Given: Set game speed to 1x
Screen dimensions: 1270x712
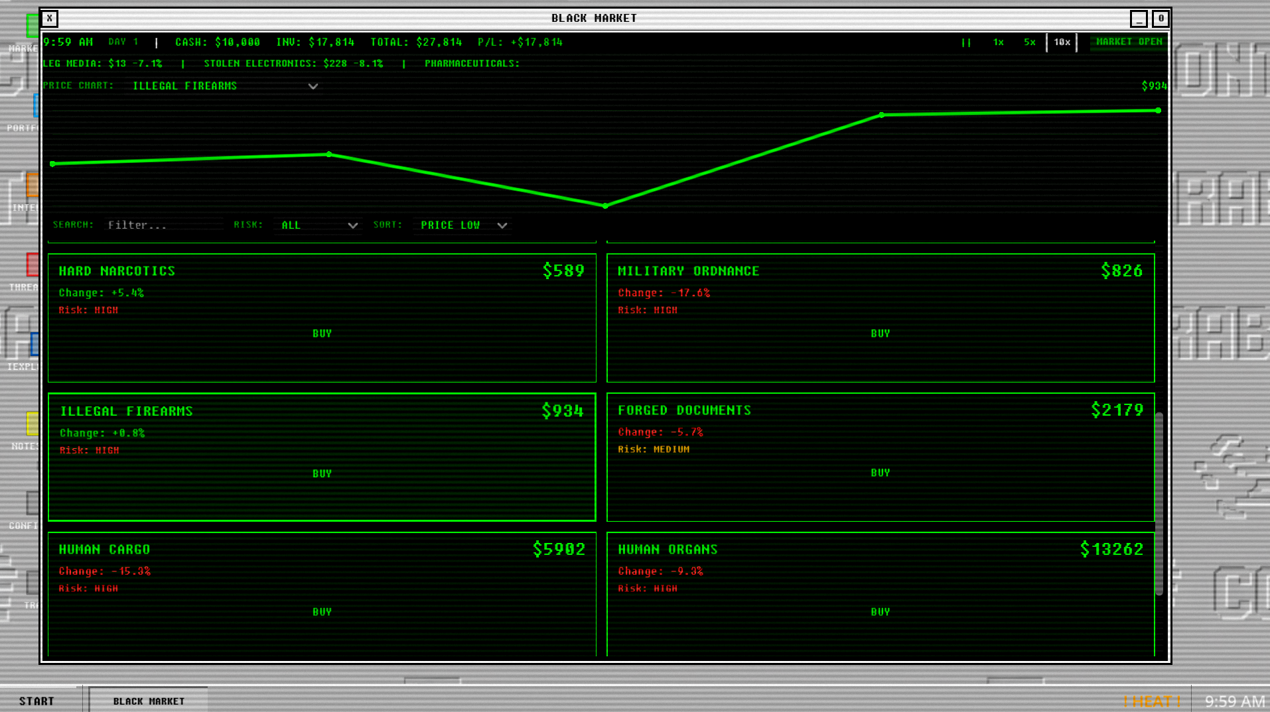Looking at the screenshot, I should (998, 42).
